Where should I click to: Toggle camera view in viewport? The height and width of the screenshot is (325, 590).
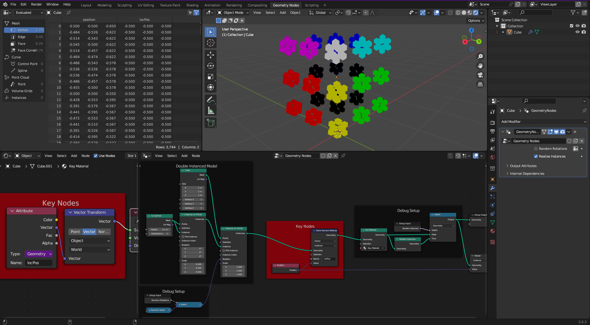point(480,75)
